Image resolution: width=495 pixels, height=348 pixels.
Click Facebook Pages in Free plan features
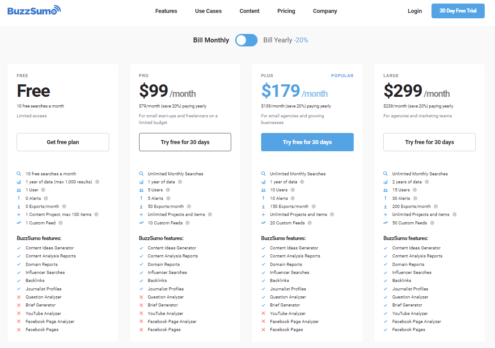tap(42, 329)
